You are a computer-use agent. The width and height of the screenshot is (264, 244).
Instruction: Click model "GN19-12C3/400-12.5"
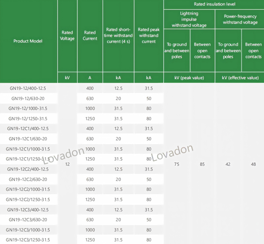coord(28,210)
